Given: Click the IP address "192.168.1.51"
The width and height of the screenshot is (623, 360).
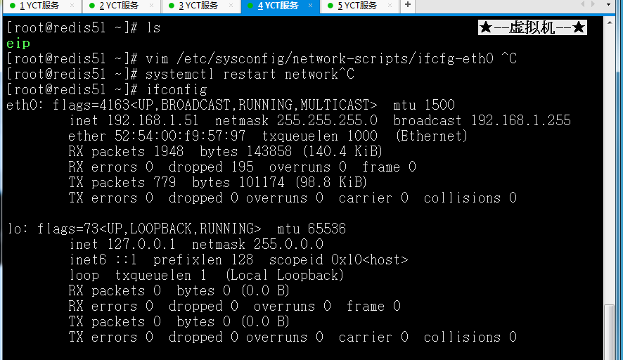Looking at the screenshot, I should point(153,121).
